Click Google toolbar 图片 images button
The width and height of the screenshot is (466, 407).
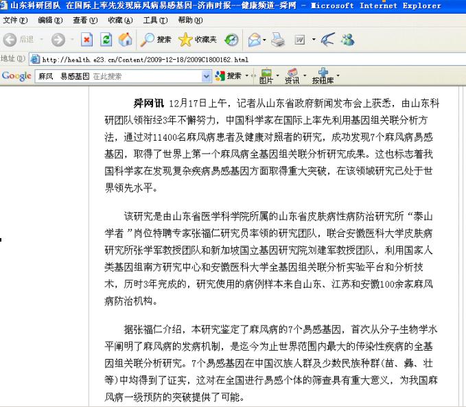pyautogui.click(x=266, y=76)
